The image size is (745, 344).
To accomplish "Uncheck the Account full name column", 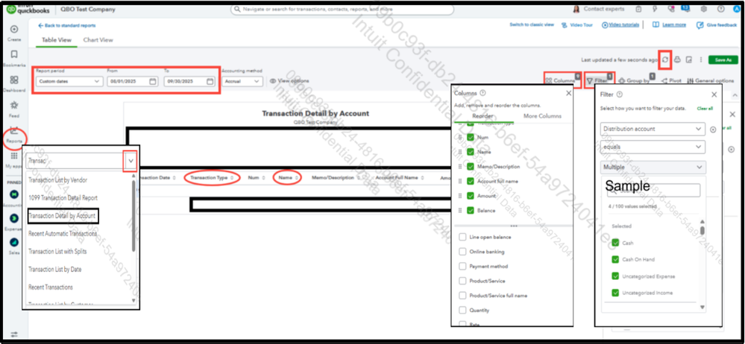I will tap(471, 181).
